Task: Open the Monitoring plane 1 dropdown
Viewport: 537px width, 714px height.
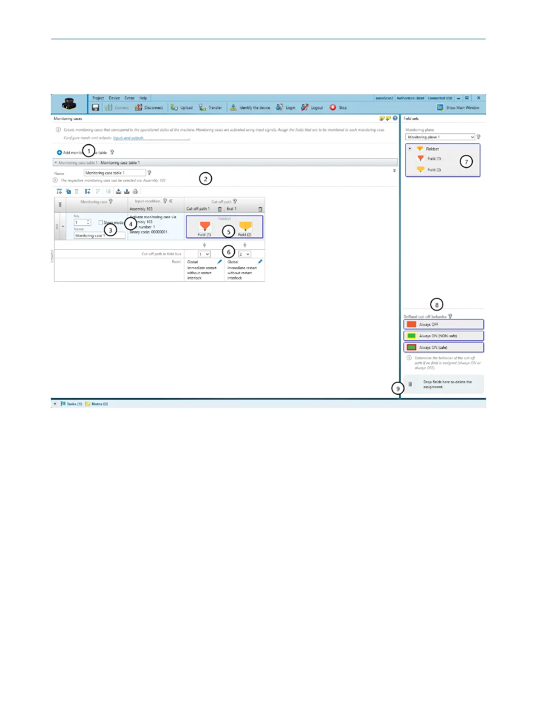Action: click(x=440, y=137)
